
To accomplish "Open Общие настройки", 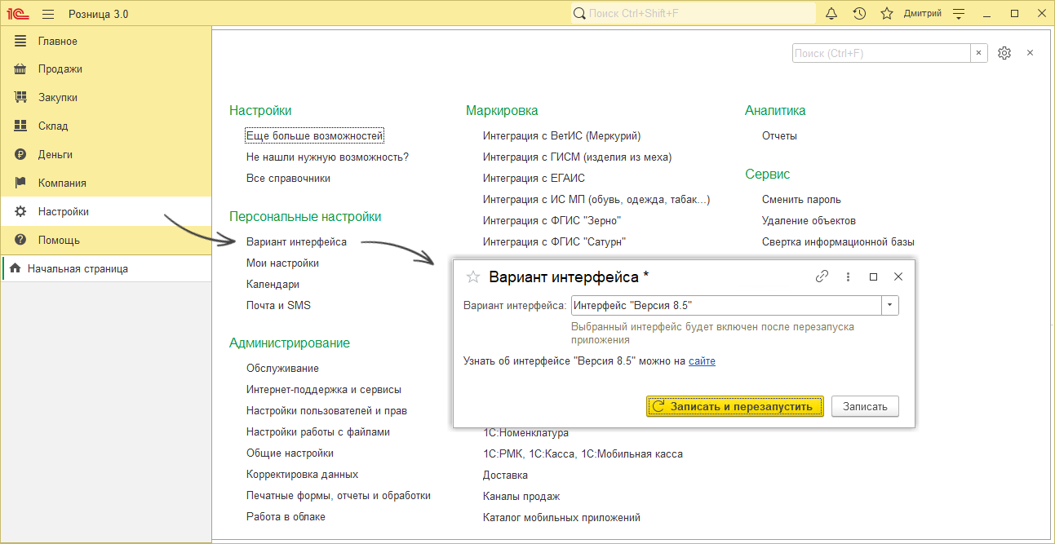I will tap(290, 453).
